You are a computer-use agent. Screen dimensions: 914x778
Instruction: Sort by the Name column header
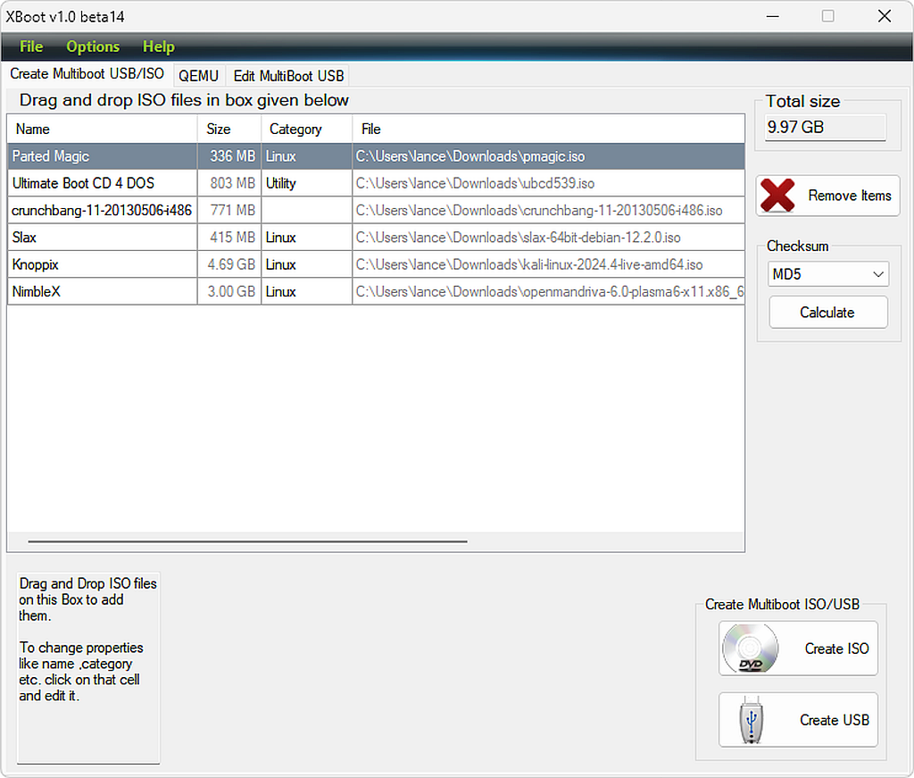(x=102, y=129)
